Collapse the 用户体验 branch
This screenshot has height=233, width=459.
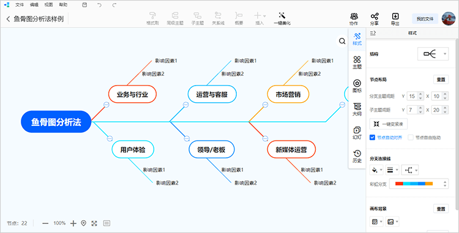tap(110, 138)
